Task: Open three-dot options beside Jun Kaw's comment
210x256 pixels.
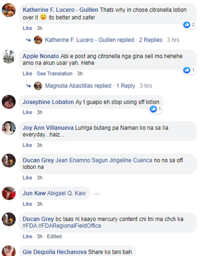Action: (x=97, y=194)
